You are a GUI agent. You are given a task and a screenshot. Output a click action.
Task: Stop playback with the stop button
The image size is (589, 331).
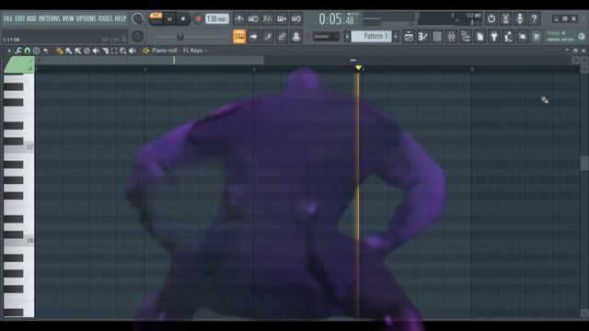coord(183,18)
